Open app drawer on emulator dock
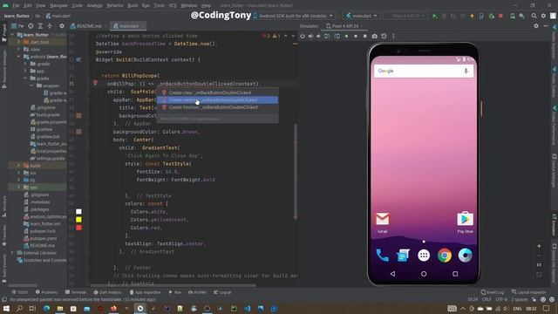 424,256
